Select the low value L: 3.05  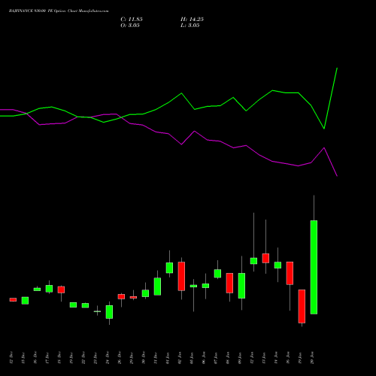(190, 26)
